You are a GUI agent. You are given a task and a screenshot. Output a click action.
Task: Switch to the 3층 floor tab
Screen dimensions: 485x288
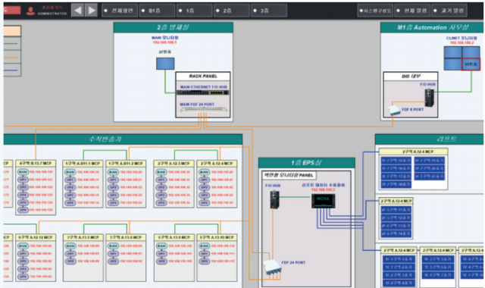[269, 11]
